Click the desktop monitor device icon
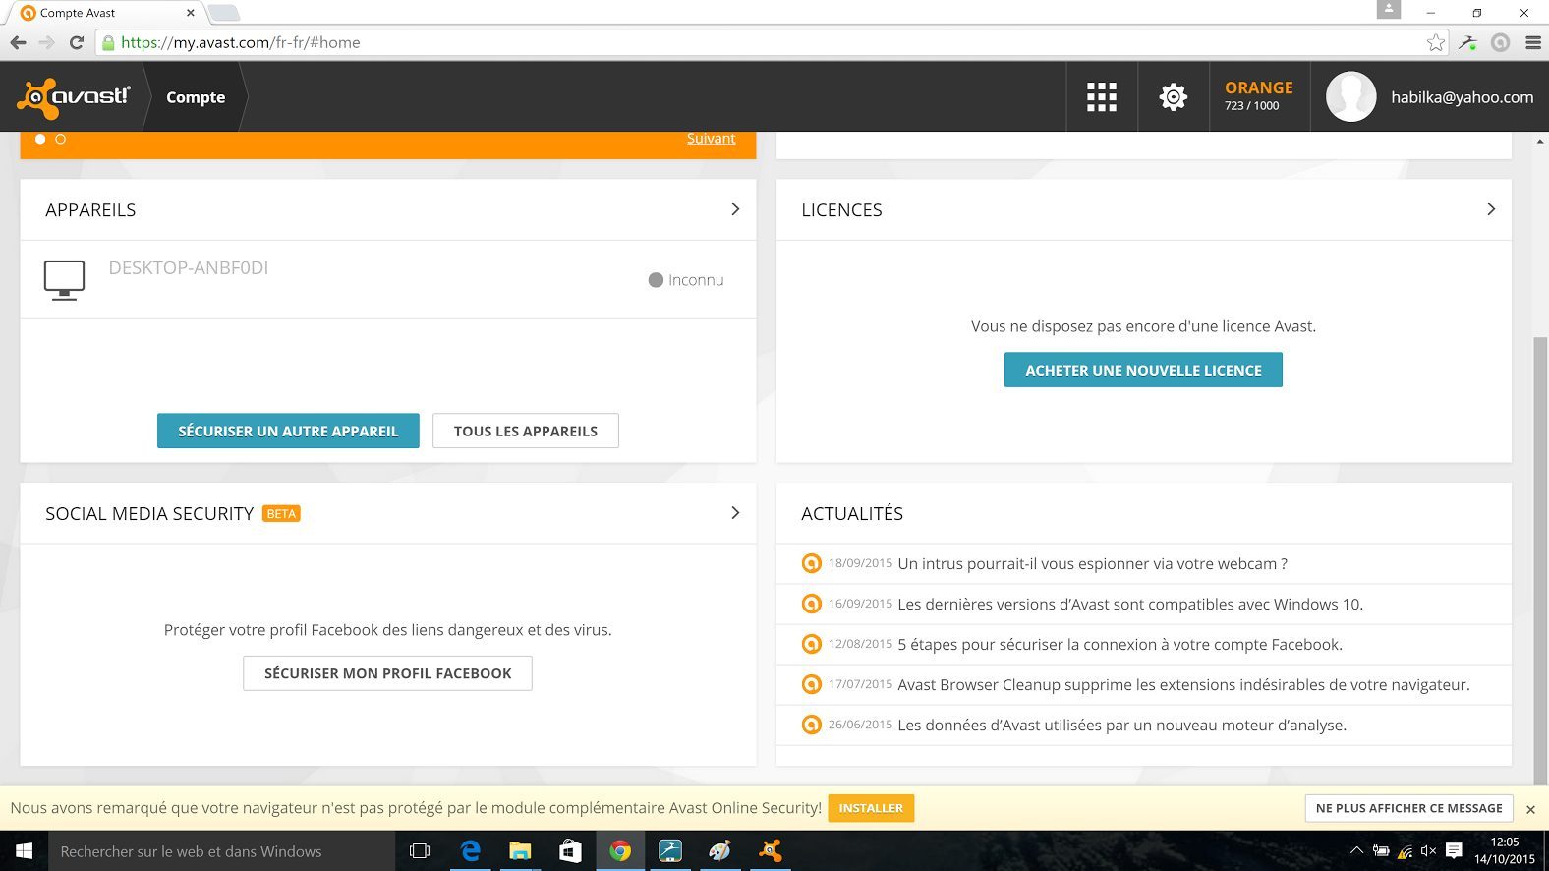This screenshot has height=871, width=1549. [64, 280]
